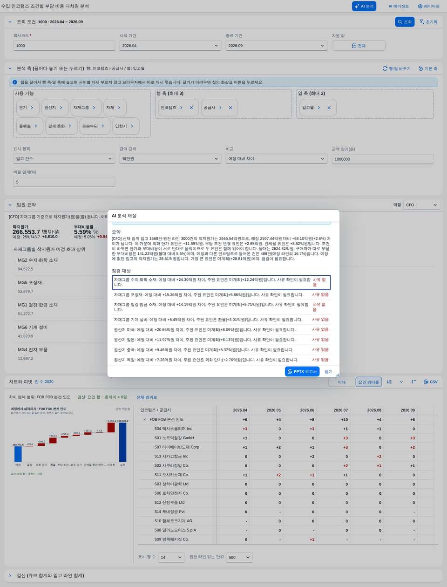Click the descending sort icon above the pivot

click(x=389, y=382)
